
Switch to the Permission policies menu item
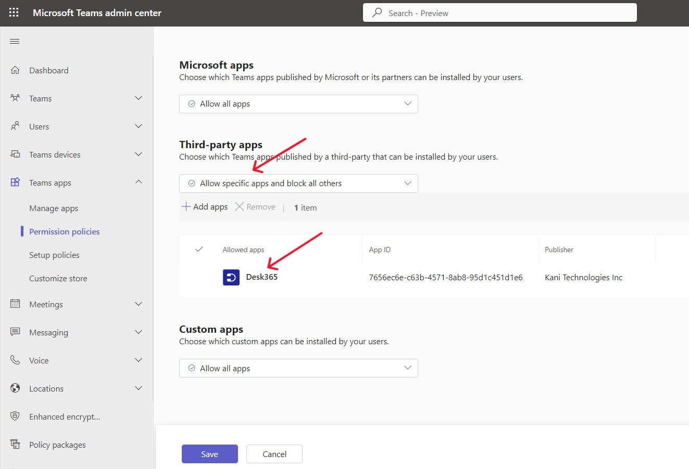tap(64, 231)
